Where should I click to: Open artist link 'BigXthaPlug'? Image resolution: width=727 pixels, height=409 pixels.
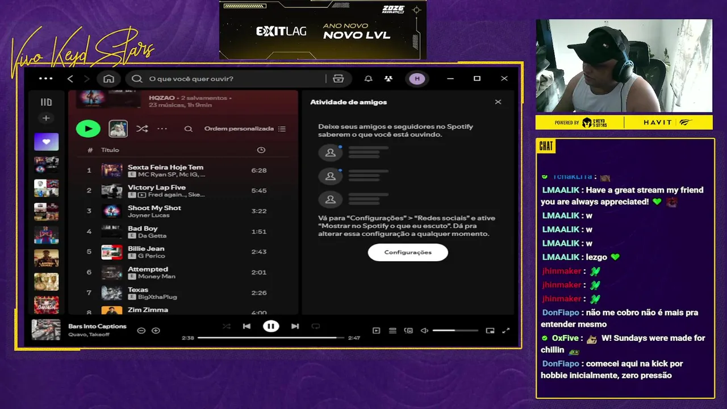point(158,297)
